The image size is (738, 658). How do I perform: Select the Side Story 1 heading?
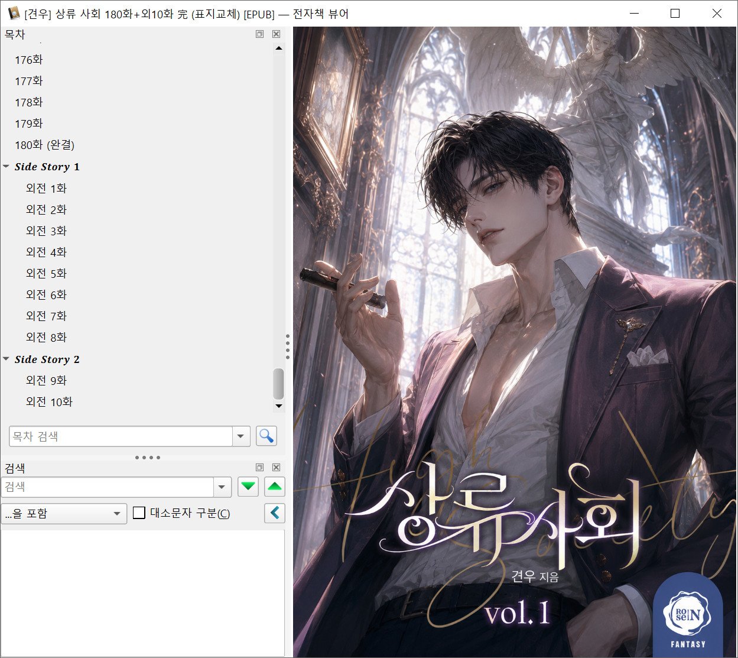[47, 167]
